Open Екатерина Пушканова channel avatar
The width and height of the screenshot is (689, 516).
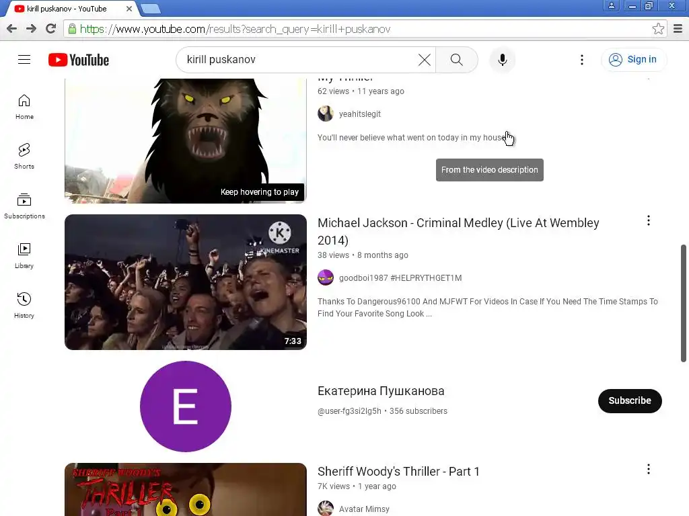click(x=186, y=406)
